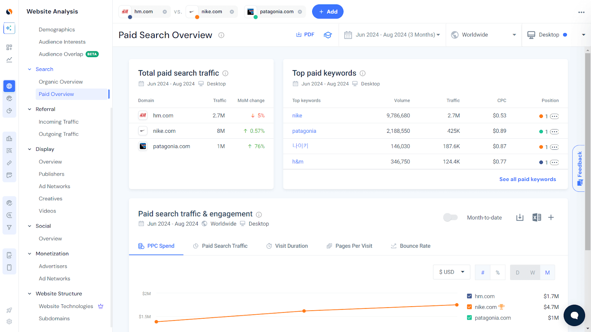
Task: Open the pie chart module in the left rail
Action: [9, 110]
